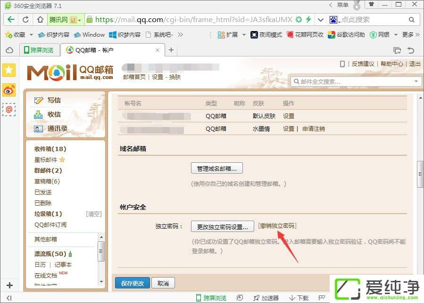Screen dimensions: 424x303
Task: Click the mobile phone icon beside 反馈建议
Action: tap(342, 64)
